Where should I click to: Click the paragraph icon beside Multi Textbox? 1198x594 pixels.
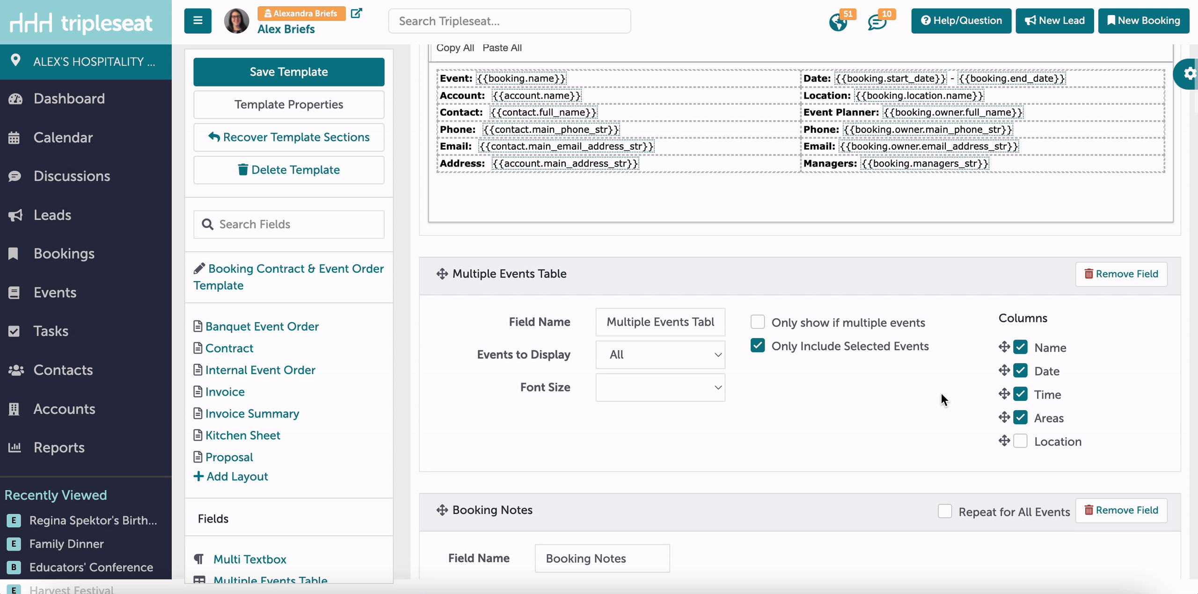coord(199,559)
